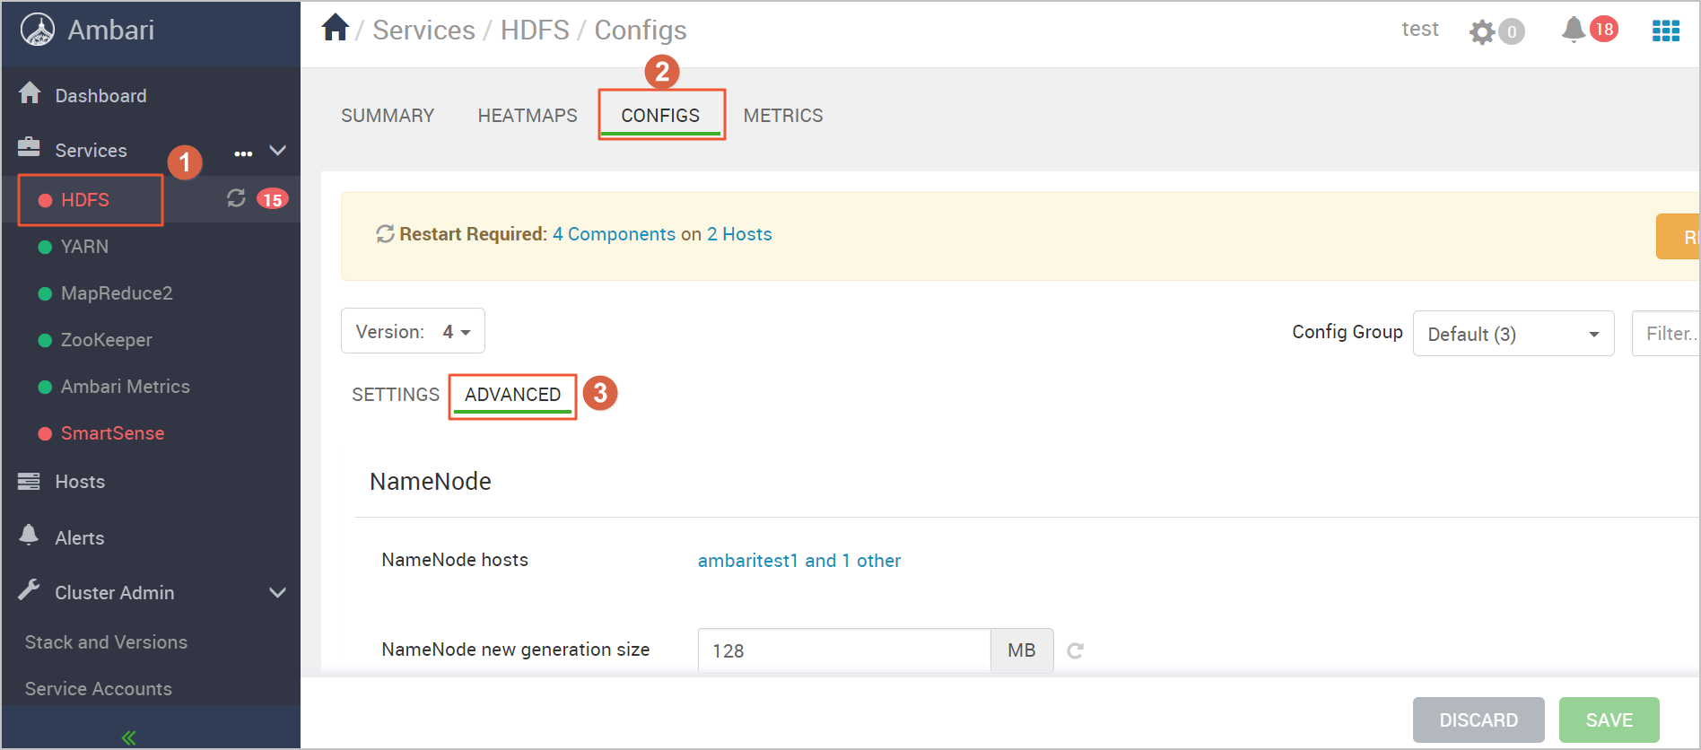
Task: Select the SmartSense service
Action: coord(112,433)
